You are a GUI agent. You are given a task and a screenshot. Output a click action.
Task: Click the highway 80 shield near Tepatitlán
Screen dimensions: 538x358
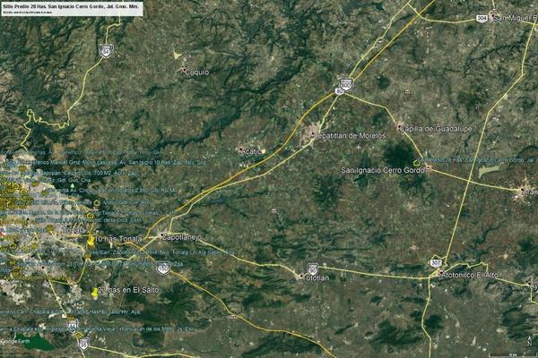(x=346, y=85)
